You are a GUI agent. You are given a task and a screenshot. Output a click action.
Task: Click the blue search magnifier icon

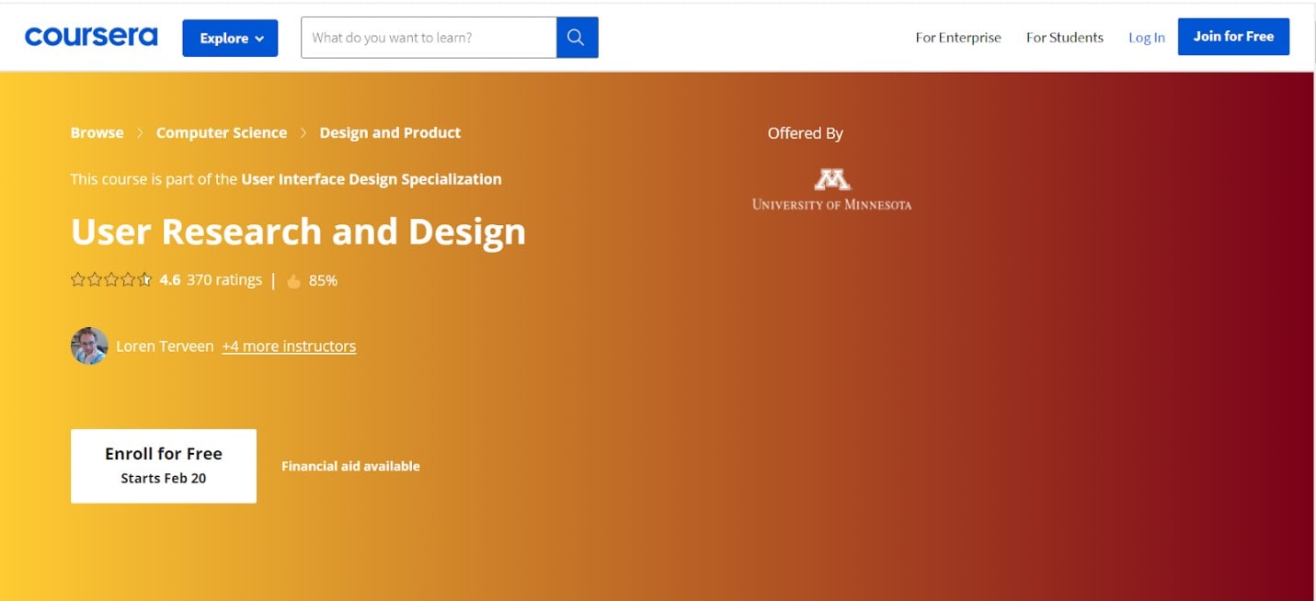[x=577, y=38]
